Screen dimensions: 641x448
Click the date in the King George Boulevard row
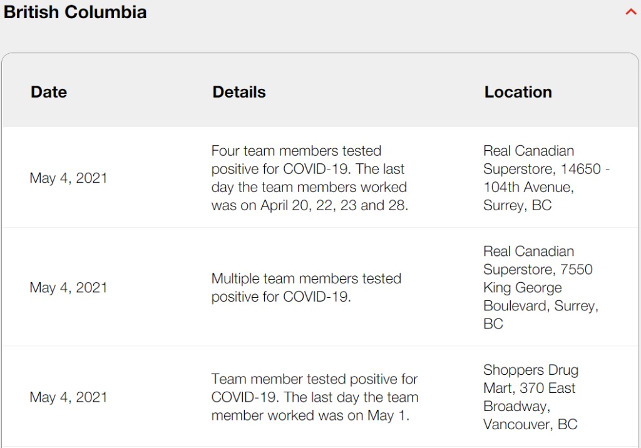click(68, 287)
